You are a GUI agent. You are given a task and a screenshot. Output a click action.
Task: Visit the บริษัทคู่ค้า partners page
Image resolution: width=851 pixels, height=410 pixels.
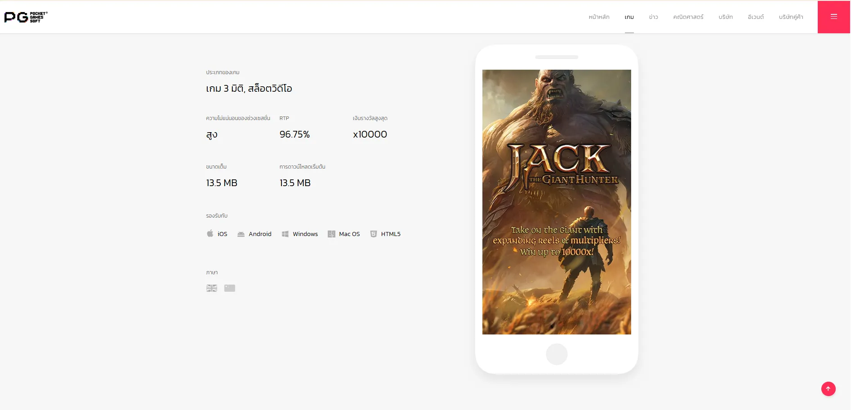pos(791,17)
